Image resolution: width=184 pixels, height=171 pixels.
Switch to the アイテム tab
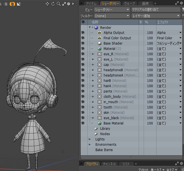91,4
